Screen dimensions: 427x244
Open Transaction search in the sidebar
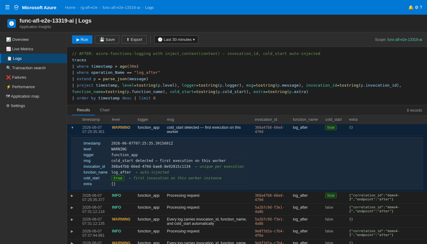pyautogui.click(x=34, y=68)
